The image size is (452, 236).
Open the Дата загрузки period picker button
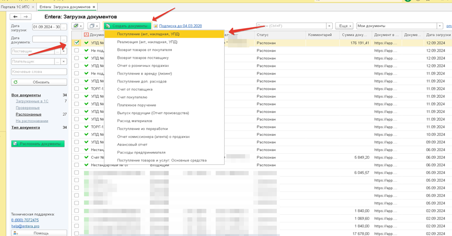pos(64,27)
